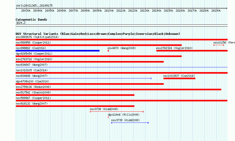Select the nsv1010105 red bar

(121, 73)
